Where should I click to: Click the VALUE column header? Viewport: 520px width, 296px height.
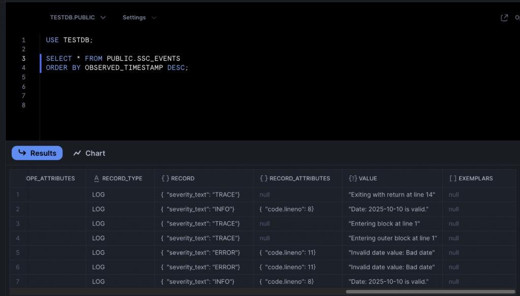coord(368,178)
